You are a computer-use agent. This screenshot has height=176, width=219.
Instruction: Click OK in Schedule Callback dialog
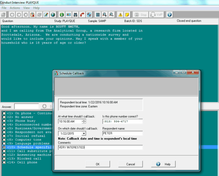(x=98, y=164)
